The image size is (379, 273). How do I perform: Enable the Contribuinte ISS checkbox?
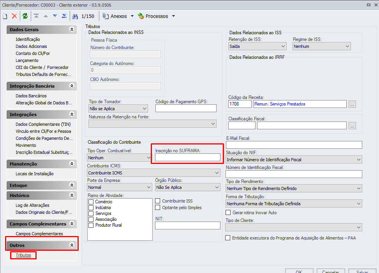point(158,201)
